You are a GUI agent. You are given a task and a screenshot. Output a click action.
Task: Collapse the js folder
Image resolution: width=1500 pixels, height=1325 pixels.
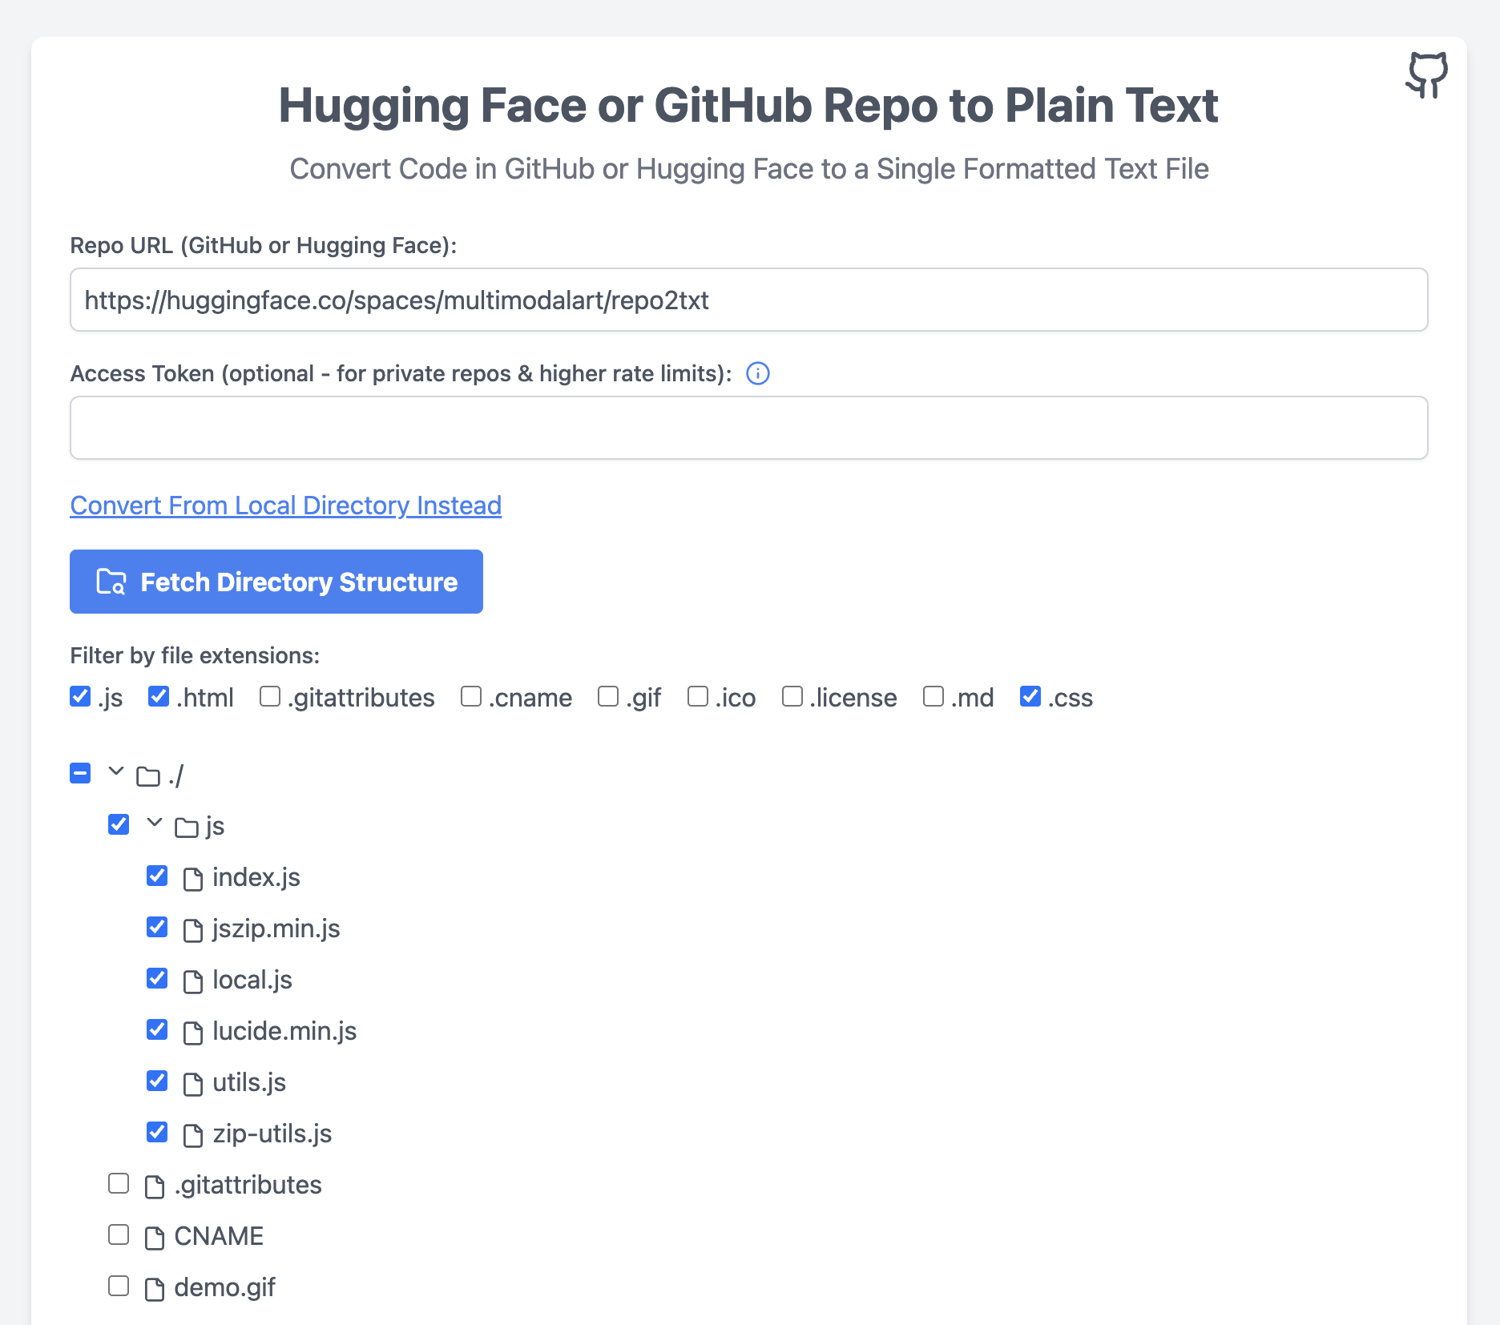tap(155, 823)
